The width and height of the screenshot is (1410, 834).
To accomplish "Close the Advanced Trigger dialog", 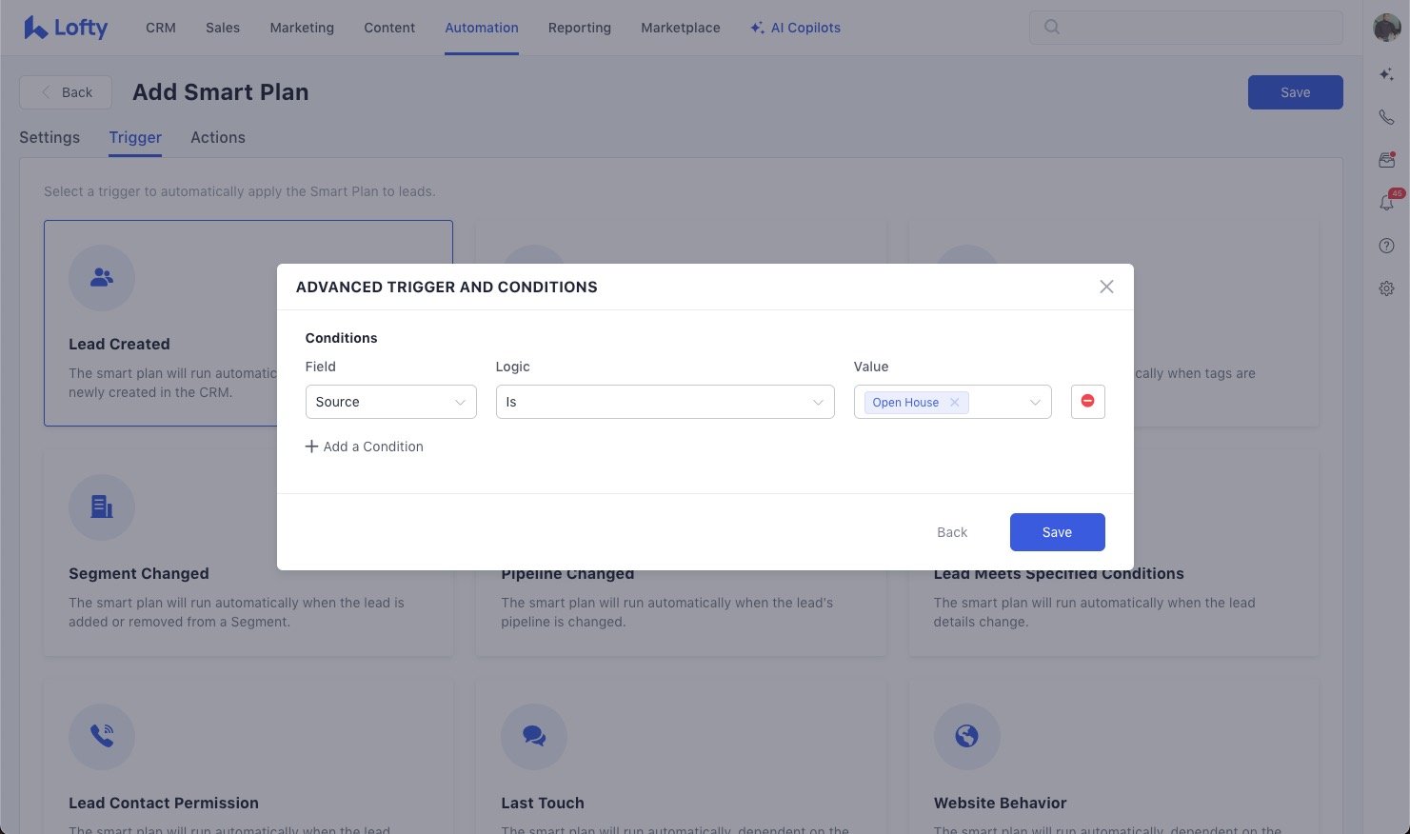I will [x=1106, y=287].
